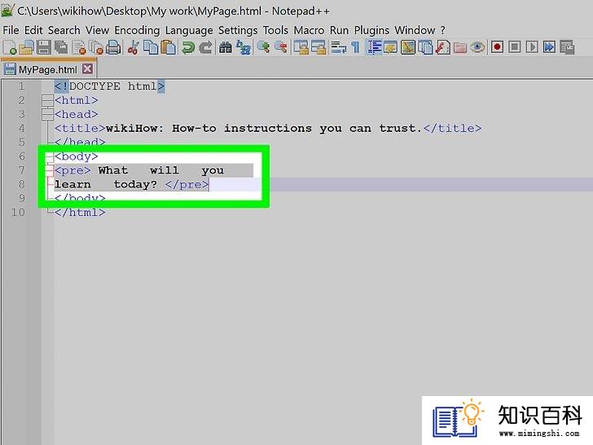Open the Tools menu
Viewport: 593px width, 445px height.
[275, 30]
